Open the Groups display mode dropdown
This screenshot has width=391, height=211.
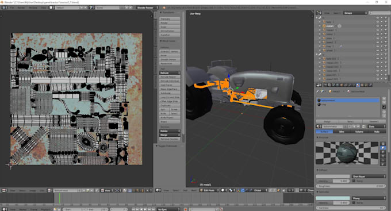pyautogui.click(x=355, y=13)
